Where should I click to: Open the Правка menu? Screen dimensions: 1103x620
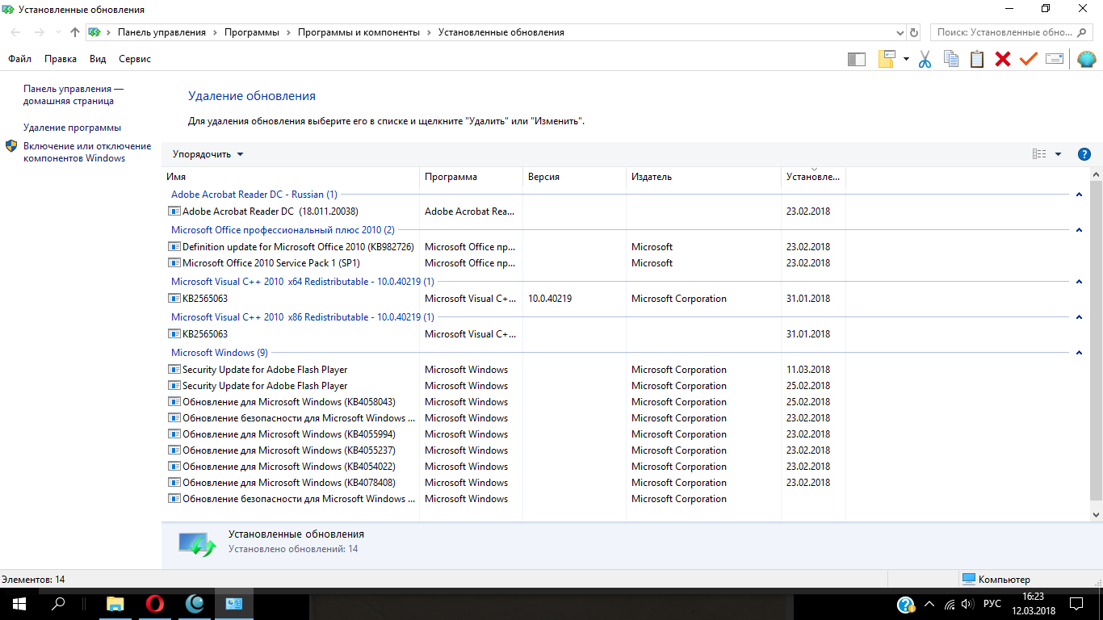point(61,59)
